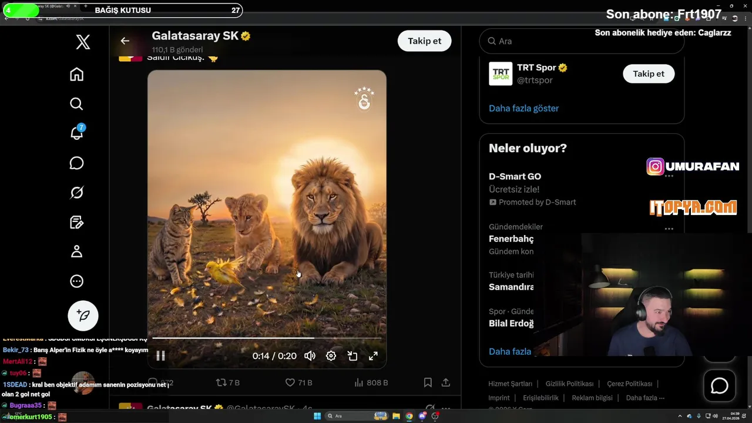Follow TRT Spor with Takip et

click(649, 73)
